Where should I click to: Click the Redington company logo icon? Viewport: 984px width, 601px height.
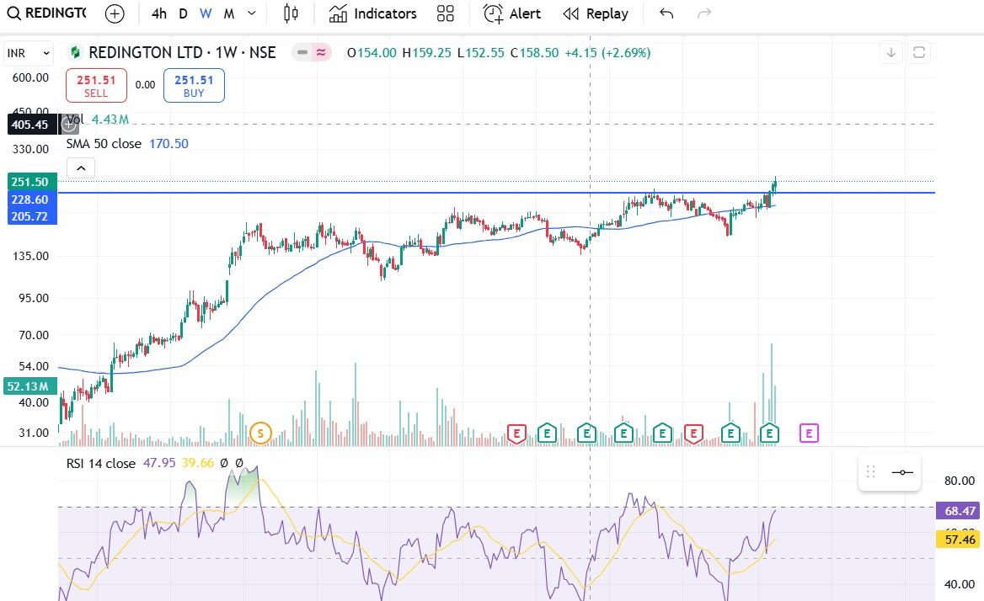(x=75, y=53)
